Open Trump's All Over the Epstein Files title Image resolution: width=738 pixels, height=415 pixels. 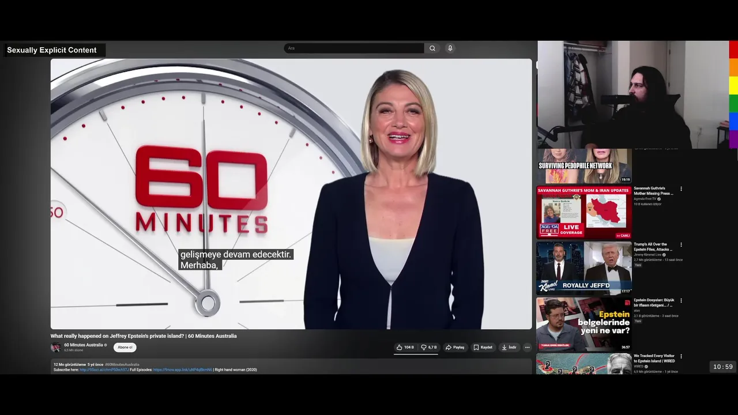pyautogui.click(x=653, y=247)
